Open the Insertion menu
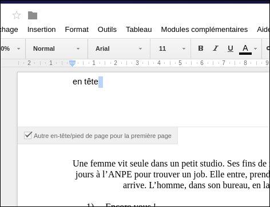The height and width of the screenshot is (207, 270). (x=42, y=30)
